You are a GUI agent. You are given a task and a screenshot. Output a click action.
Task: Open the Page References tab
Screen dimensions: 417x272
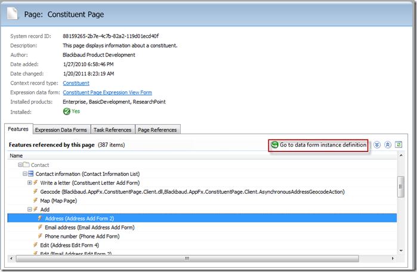click(157, 129)
